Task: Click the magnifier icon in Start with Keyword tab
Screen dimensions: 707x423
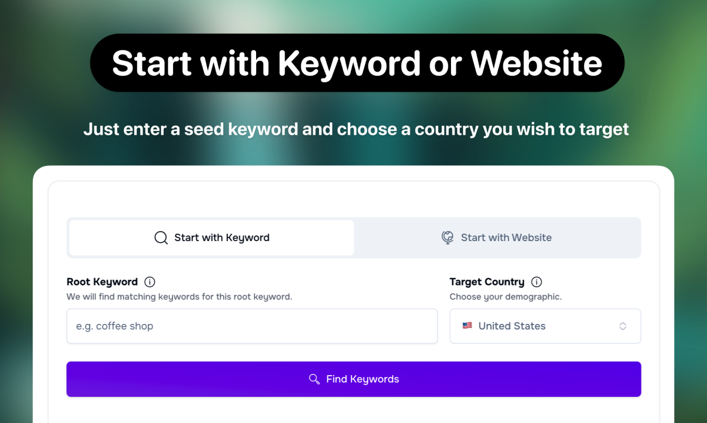Action: pos(161,238)
